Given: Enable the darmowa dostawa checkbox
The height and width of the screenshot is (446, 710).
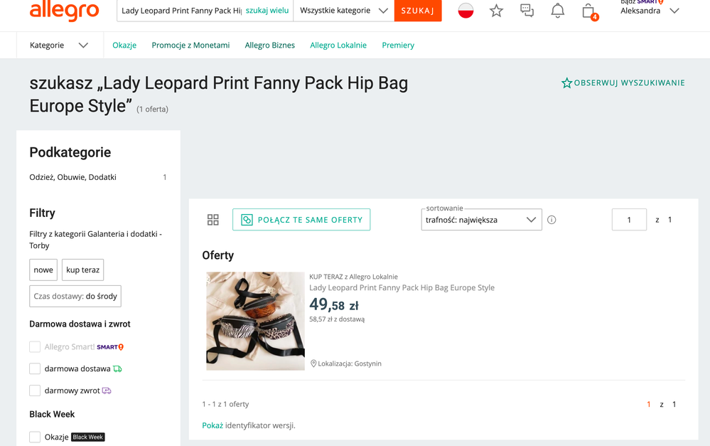Looking at the screenshot, I should 35,368.
